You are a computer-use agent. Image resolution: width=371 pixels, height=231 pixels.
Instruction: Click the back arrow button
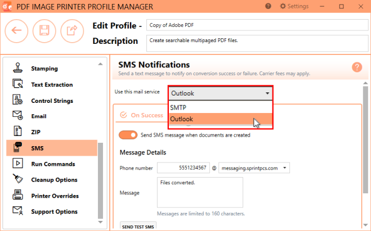(16, 31)
